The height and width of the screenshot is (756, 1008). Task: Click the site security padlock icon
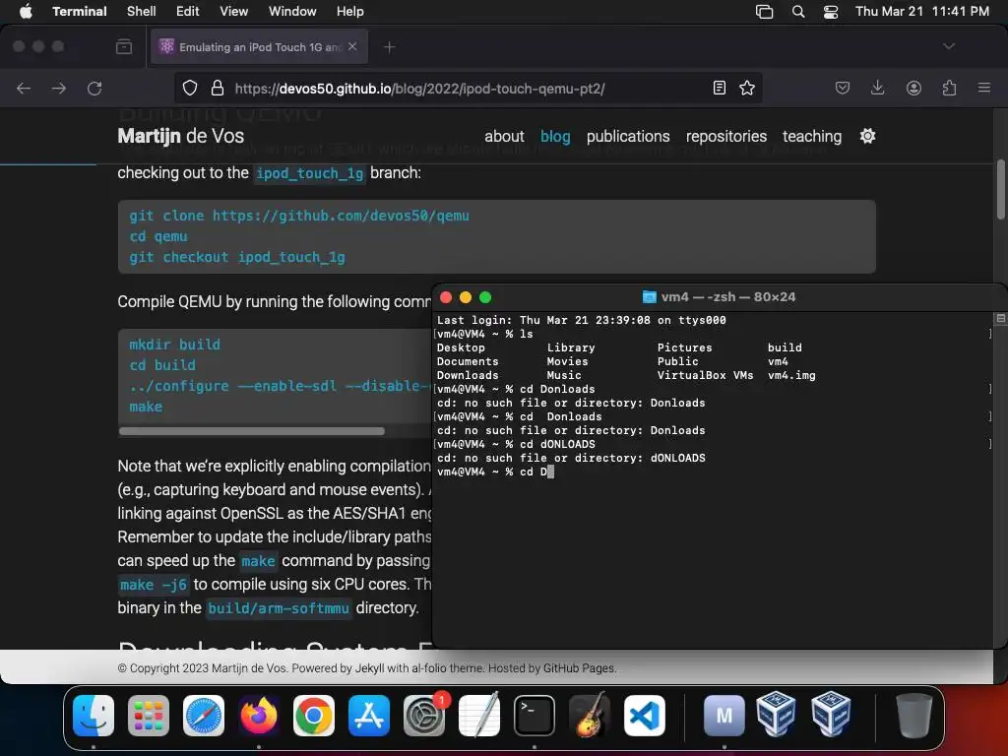click(218, 88)
